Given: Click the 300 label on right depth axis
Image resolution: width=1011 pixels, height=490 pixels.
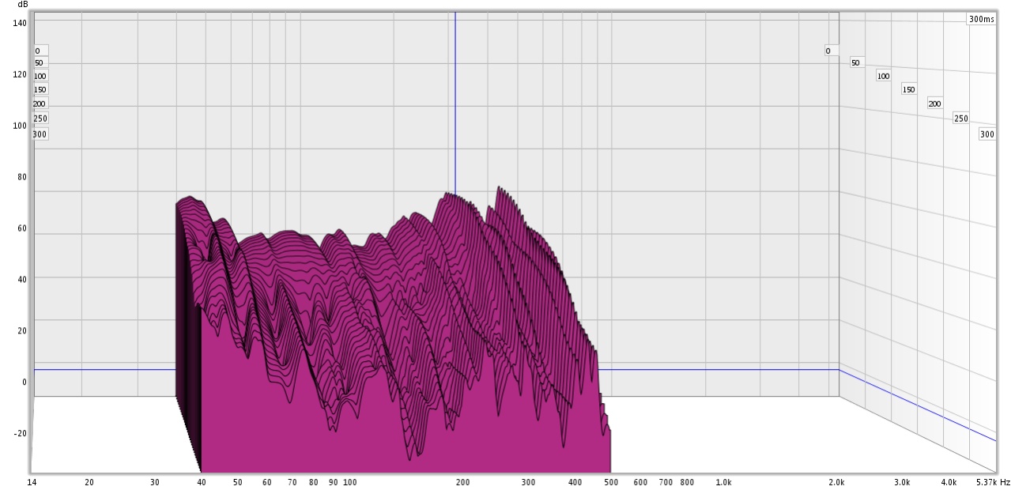Looking at the screenshot, I should click(987, 134).
